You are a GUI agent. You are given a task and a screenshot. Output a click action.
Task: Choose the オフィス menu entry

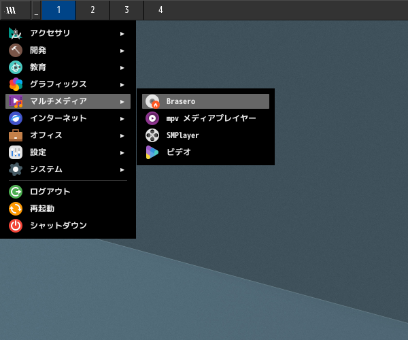67,135
